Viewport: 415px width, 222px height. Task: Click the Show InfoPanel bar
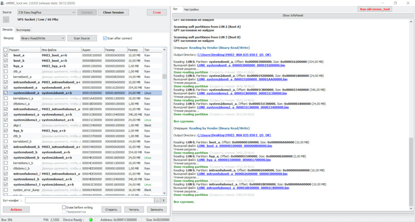(x=293, y=16)
